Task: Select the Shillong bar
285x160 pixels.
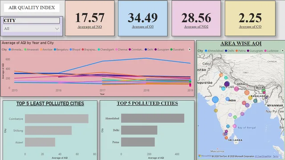Action: click(49, 130)
